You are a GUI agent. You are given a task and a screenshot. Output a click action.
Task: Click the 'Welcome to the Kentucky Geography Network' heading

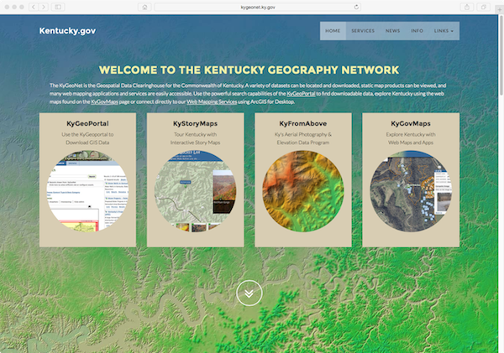tap(249, 70)
